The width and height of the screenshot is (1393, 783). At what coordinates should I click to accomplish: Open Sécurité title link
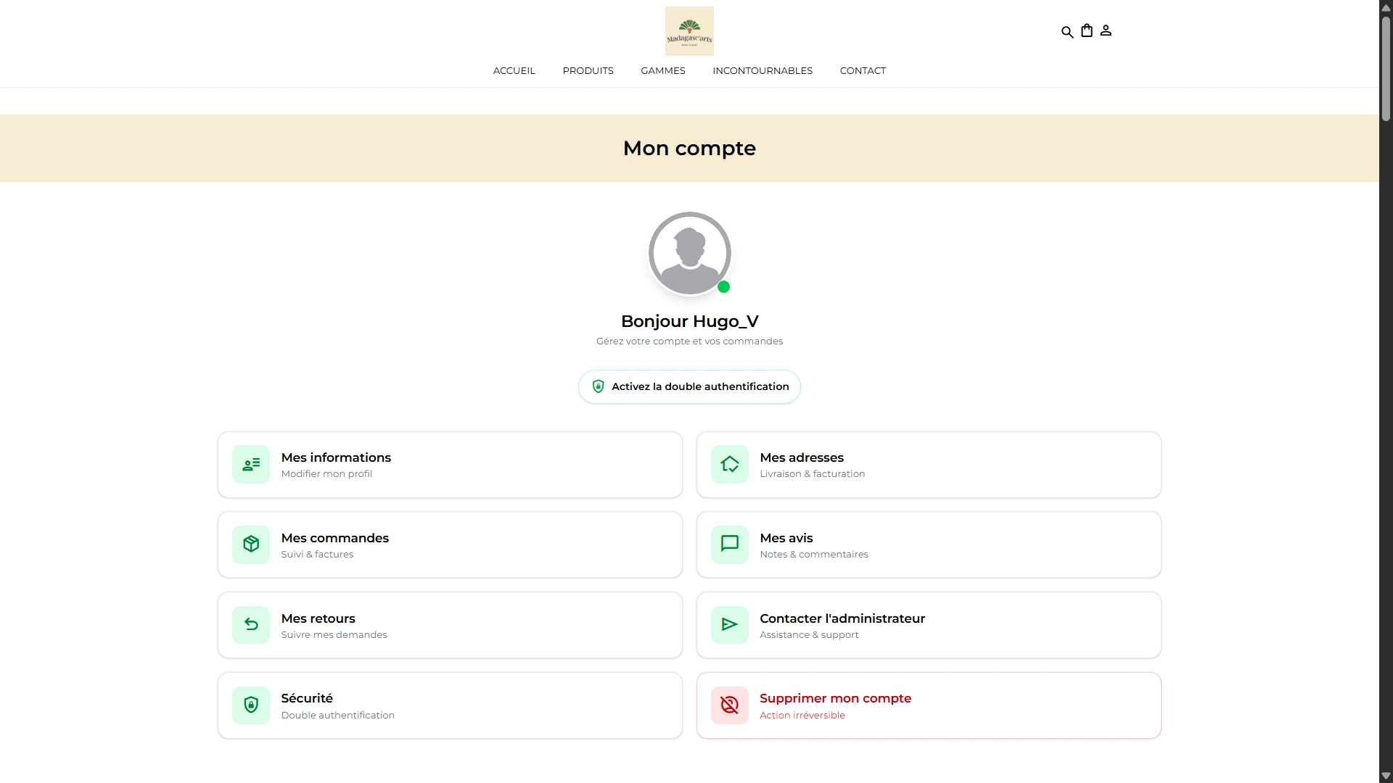click(307, 698)
